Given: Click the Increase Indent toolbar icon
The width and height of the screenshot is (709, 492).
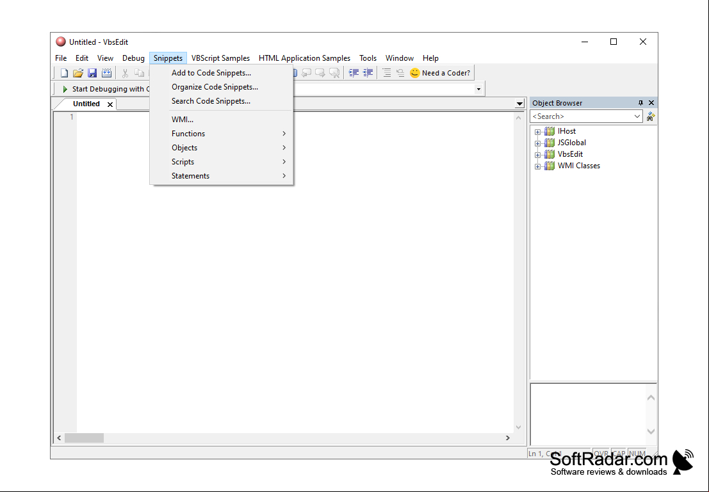Looking at the screenshot, I should click(x=354, y=73).
